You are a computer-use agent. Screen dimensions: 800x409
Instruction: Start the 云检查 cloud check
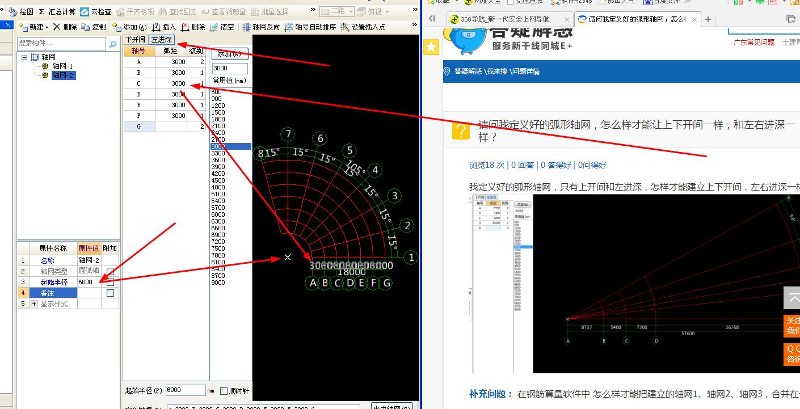96,11
